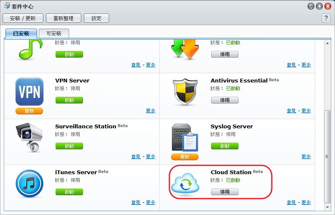Click the 重新整理 refresh button

64,18
